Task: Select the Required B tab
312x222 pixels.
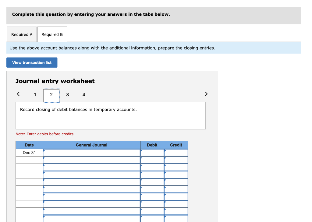Action: 52,34
